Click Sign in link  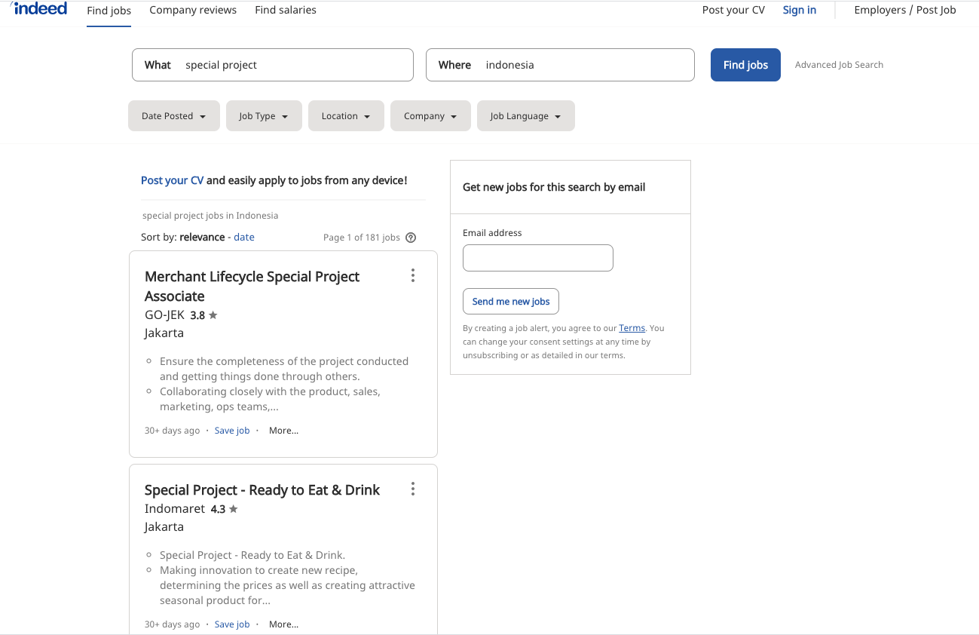coord(800,10)
